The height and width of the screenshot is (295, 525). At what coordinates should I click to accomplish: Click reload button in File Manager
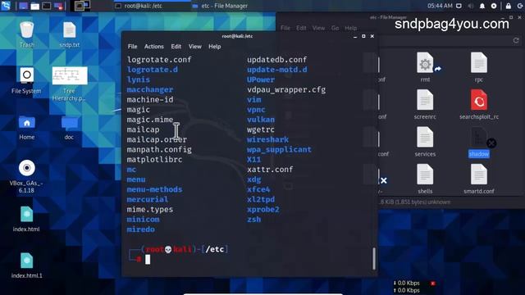pyautogui.click(x=516, y=40)
